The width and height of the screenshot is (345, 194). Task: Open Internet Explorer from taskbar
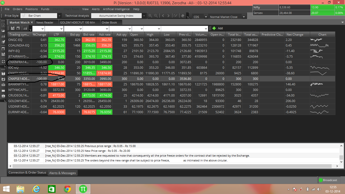[36, 189]
